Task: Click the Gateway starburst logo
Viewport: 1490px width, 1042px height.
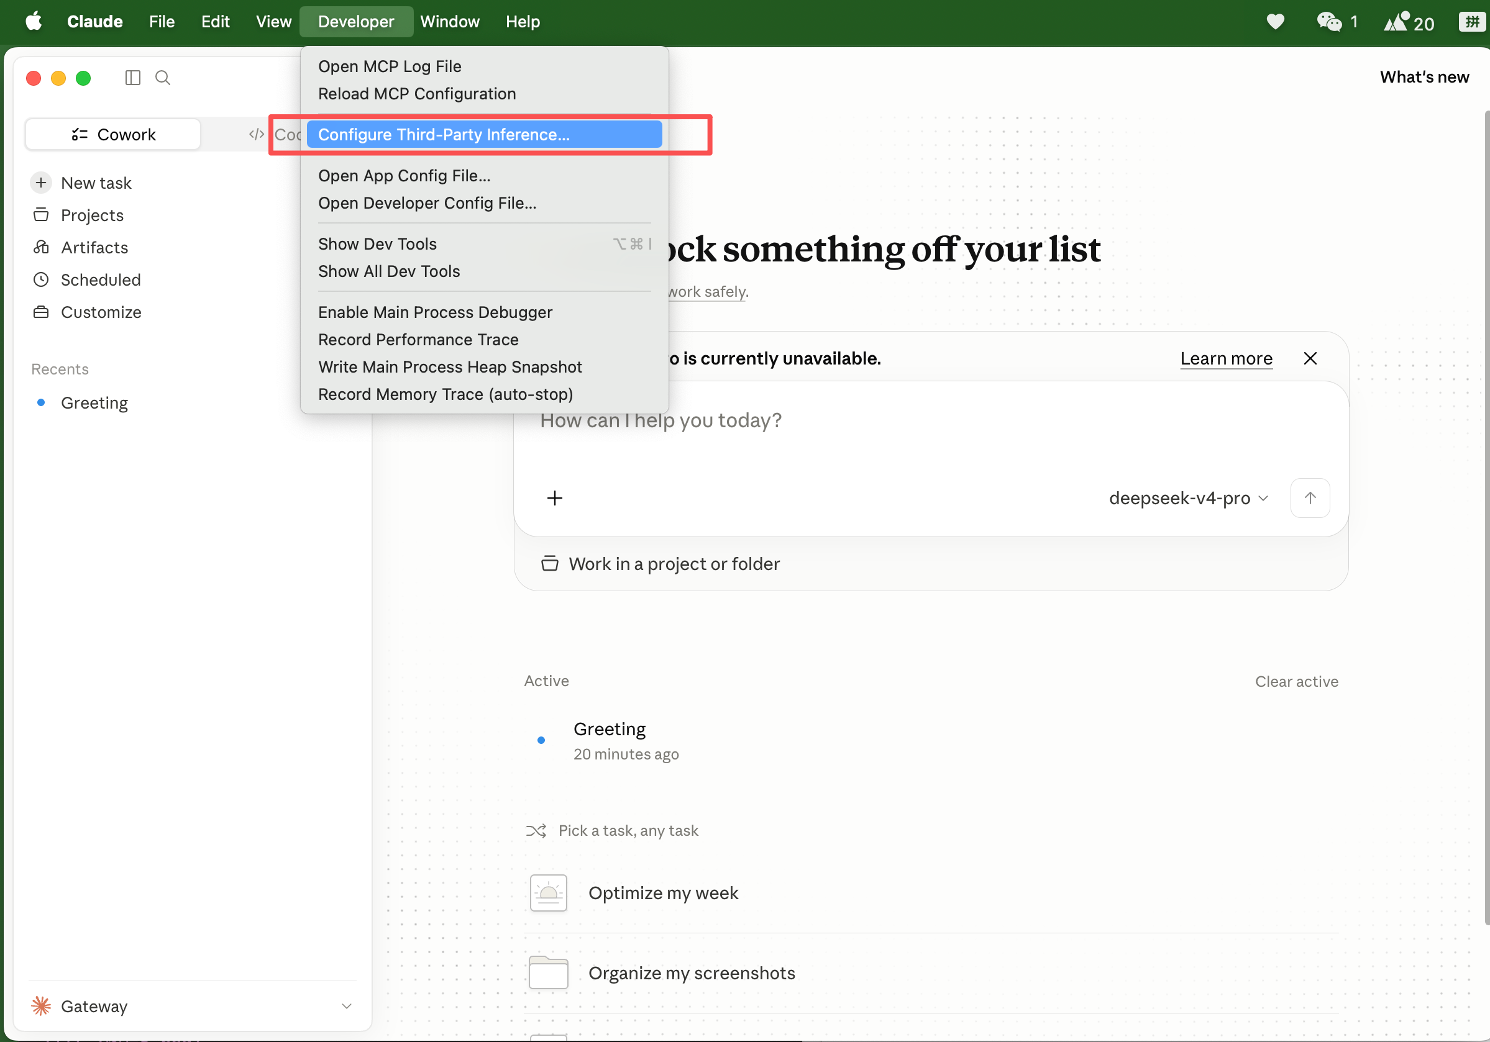Action: pyautogui.click(x=41, y=1006)
